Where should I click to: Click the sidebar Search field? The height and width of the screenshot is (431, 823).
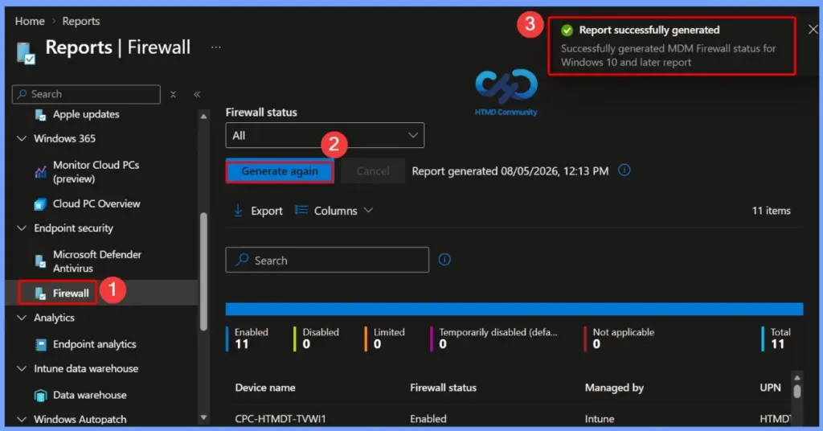point(86,95)
